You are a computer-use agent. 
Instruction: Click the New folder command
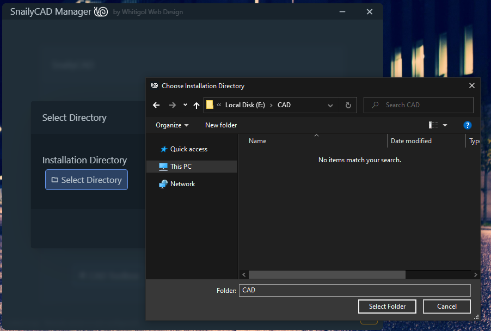point(220,125)
